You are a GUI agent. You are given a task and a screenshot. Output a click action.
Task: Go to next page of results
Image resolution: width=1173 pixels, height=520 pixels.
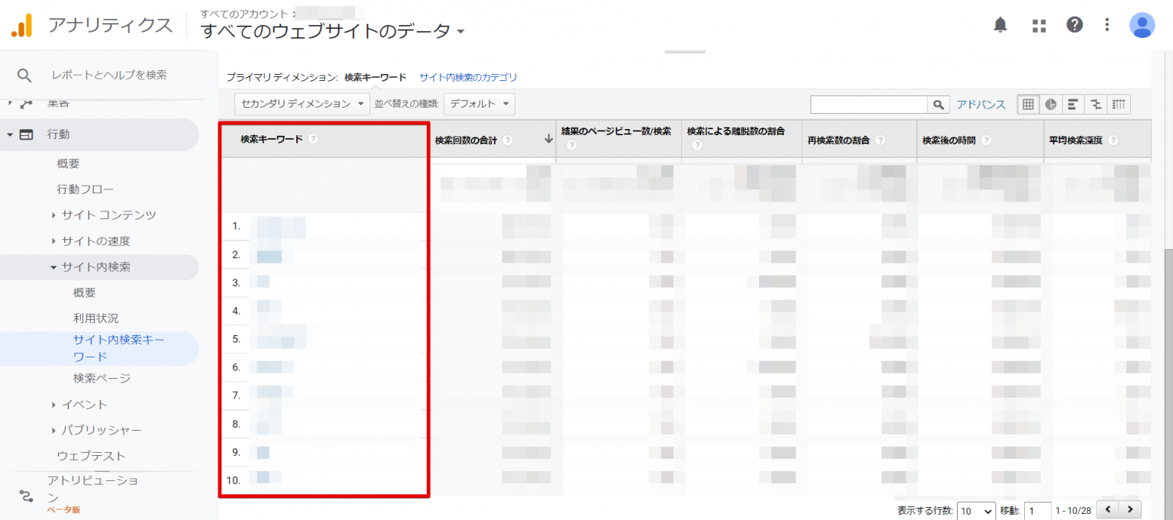pos(1129,509)
